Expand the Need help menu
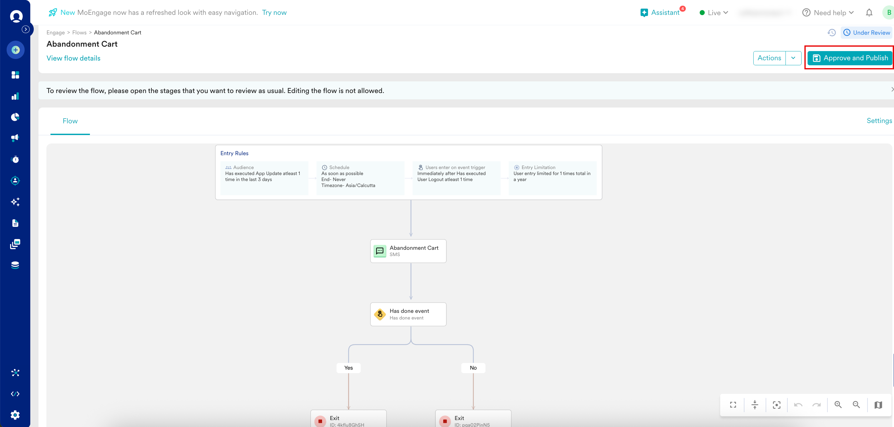The image size is (894, 427). click(x=828, y=13)
